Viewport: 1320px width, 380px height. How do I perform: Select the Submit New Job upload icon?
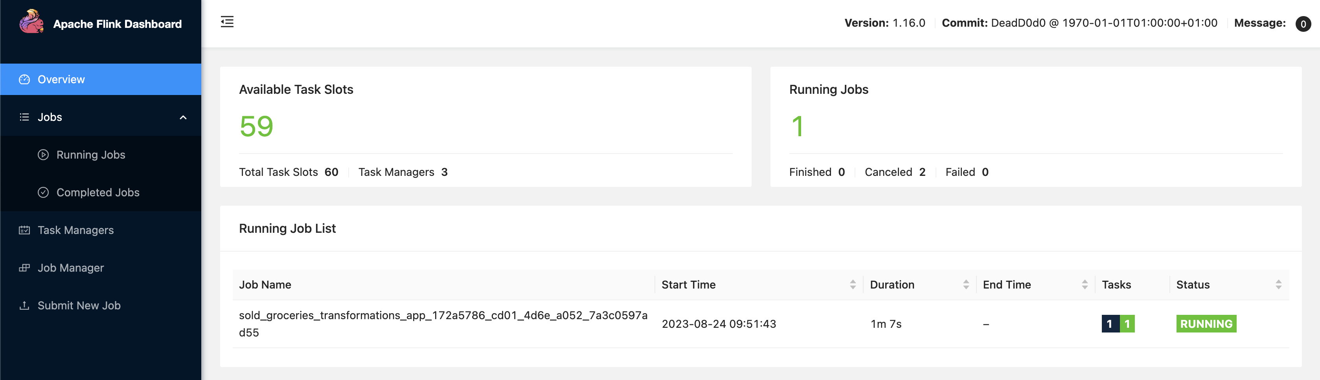[x=24, y=305]
